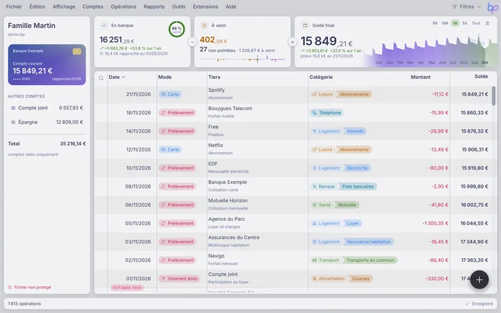
Task: Click the bank icon beside Compte joint
Action: [13, 108]
